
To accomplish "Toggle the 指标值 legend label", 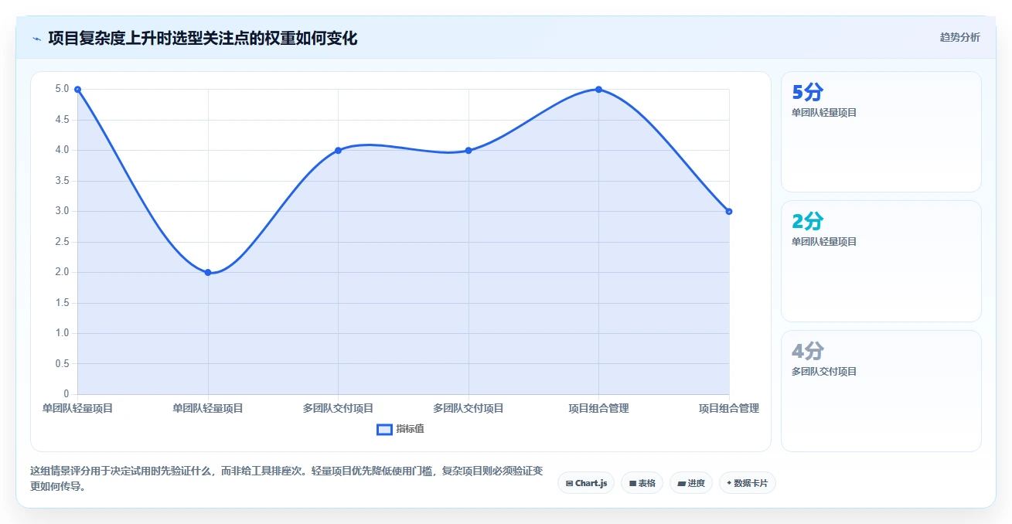I will tap(410, 430).
